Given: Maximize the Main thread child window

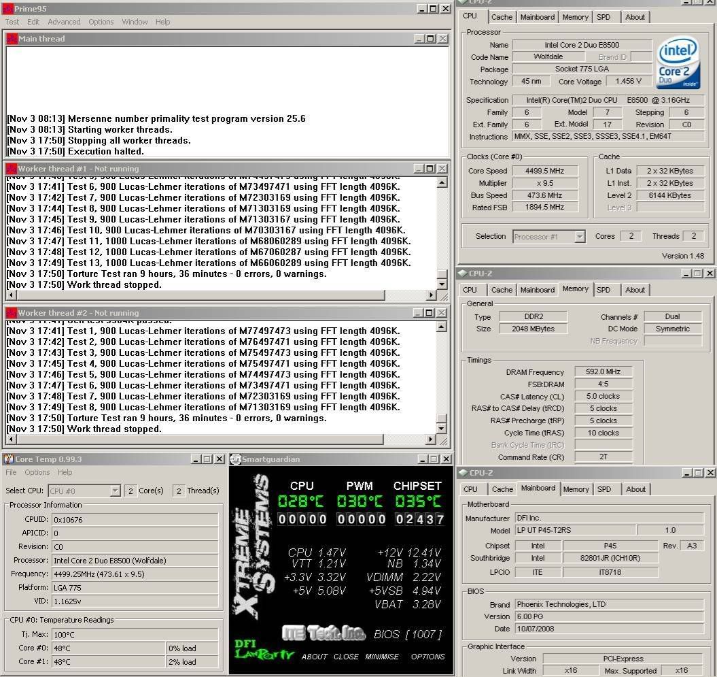Looking at the screenshot, I should click(x=430, y=39).
